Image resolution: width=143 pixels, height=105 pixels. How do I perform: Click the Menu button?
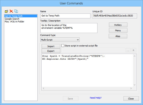point(118,30)
